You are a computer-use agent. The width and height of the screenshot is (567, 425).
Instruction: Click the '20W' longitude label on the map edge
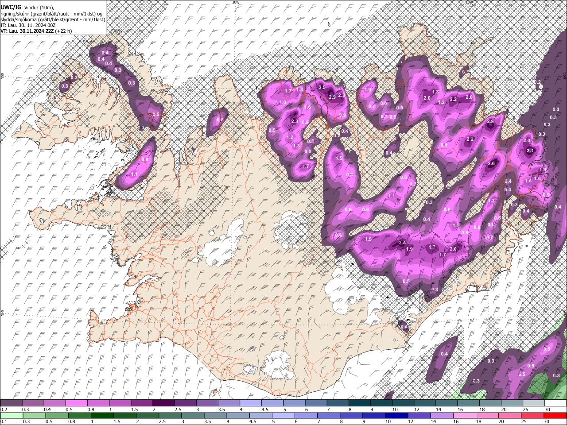[x=236, y=2]
